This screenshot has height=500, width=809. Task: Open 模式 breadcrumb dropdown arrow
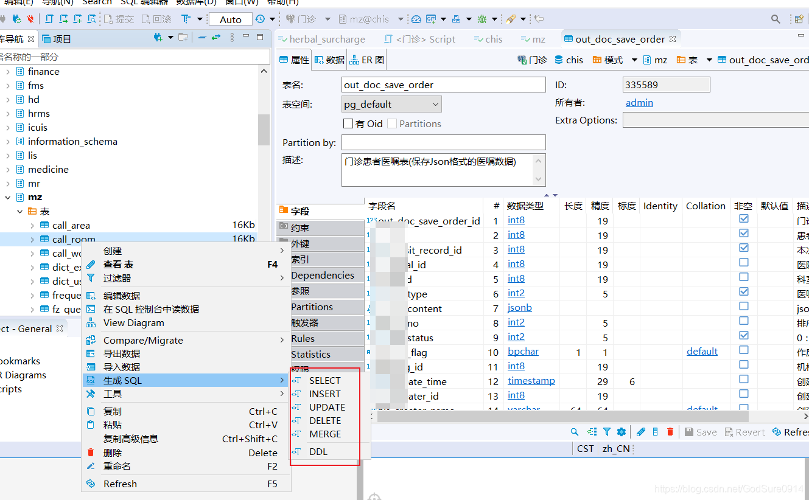[634, 60]
